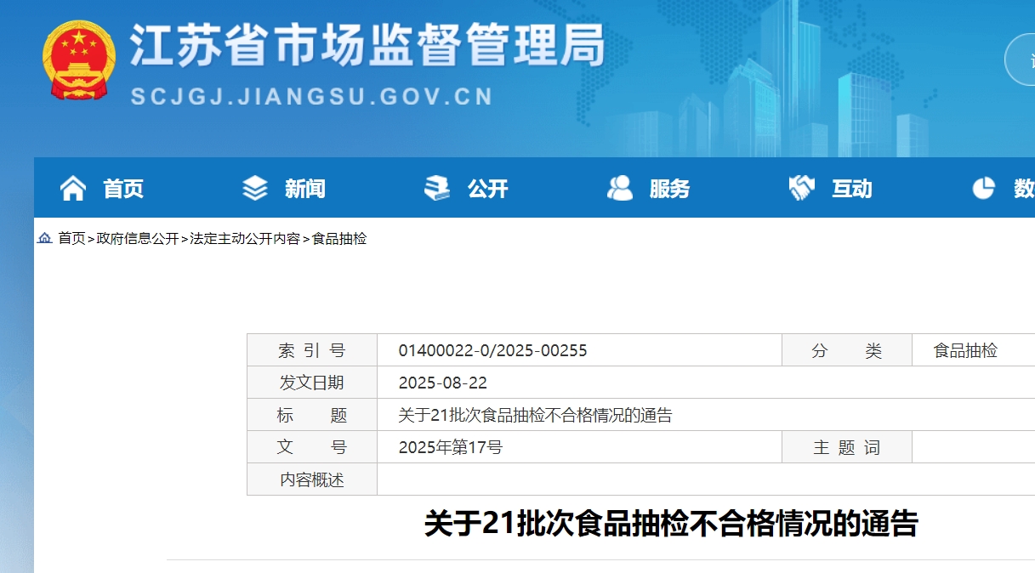The image size is (1035, 573).
Task: Click the small home icon in breadcrumb
Action: click(x=45, y=239)
